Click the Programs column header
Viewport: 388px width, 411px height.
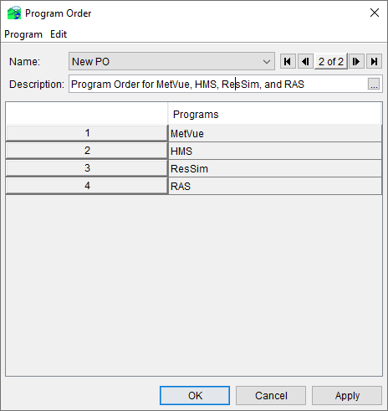[x=274, y=114]
